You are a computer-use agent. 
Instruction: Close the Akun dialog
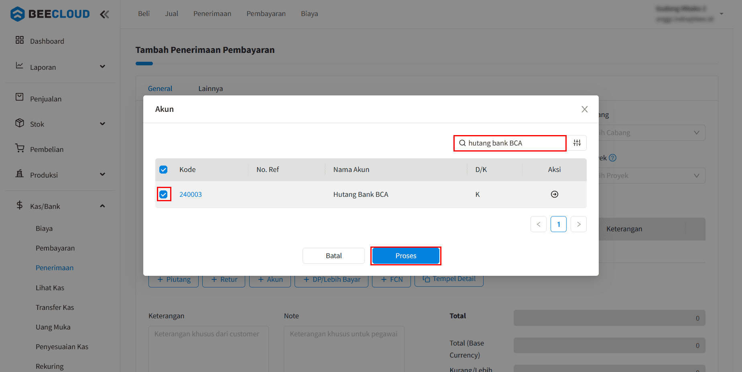(x=584, y=109)
